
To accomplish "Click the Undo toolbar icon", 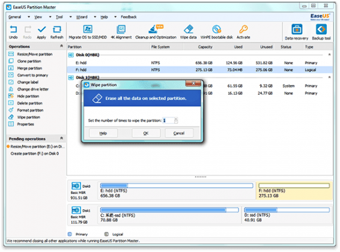I will pyautogui.click(x=13, y=32).
